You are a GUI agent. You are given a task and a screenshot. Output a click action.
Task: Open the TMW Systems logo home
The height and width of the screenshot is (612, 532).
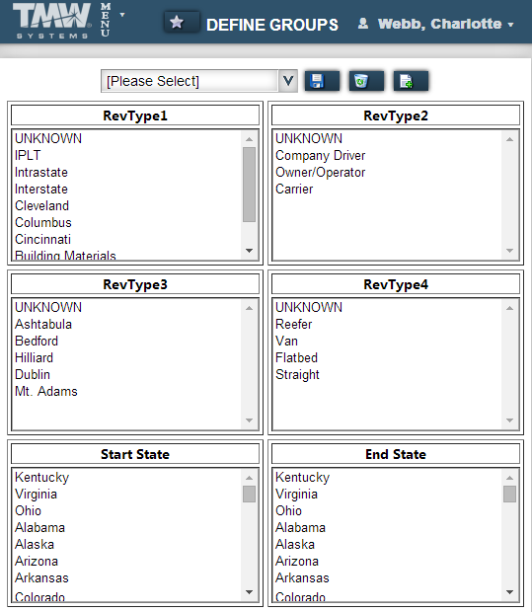pos(52,21)
